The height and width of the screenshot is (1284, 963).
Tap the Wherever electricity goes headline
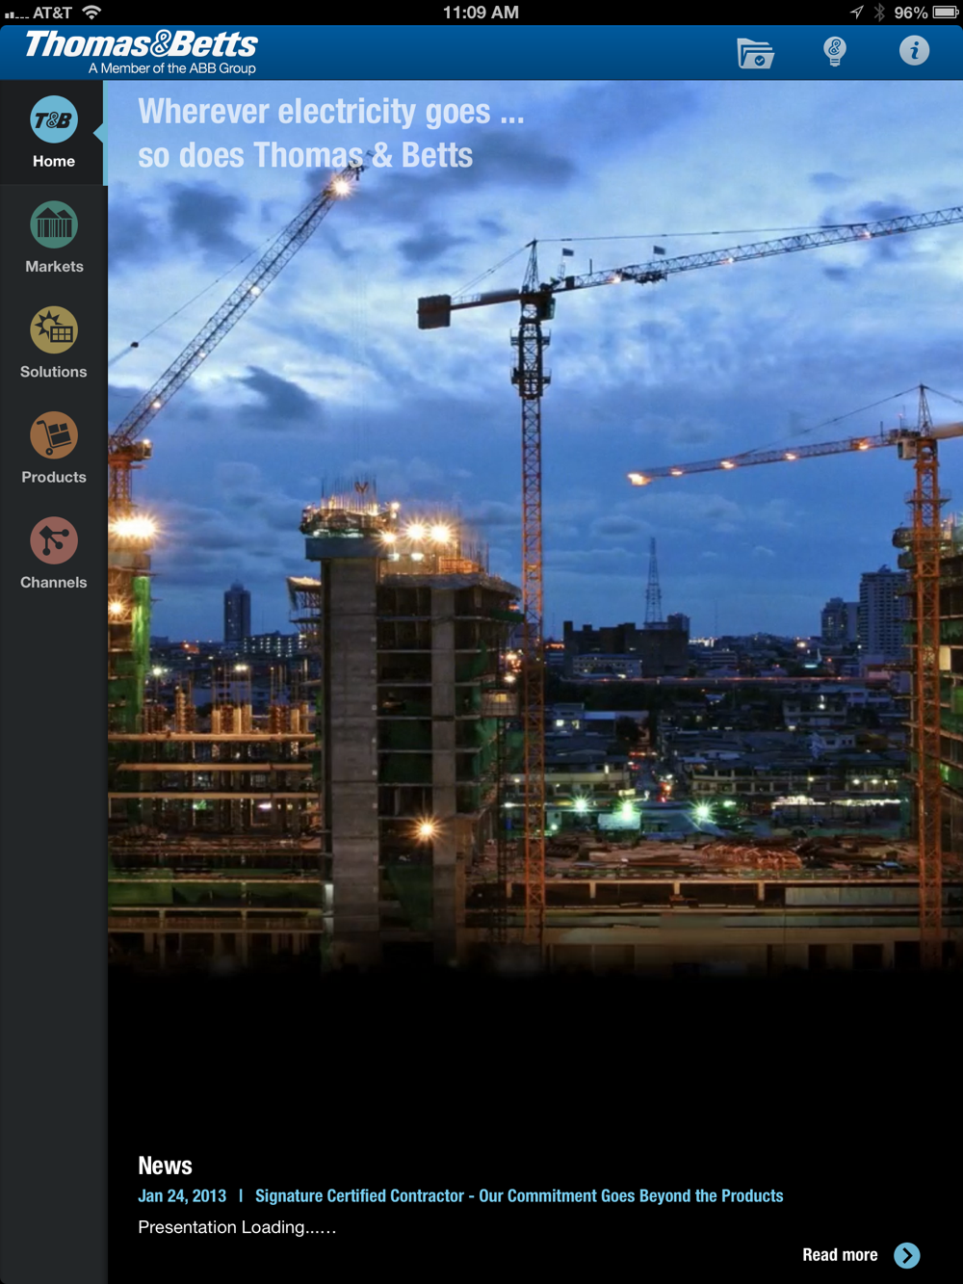(x=331, y=133)
